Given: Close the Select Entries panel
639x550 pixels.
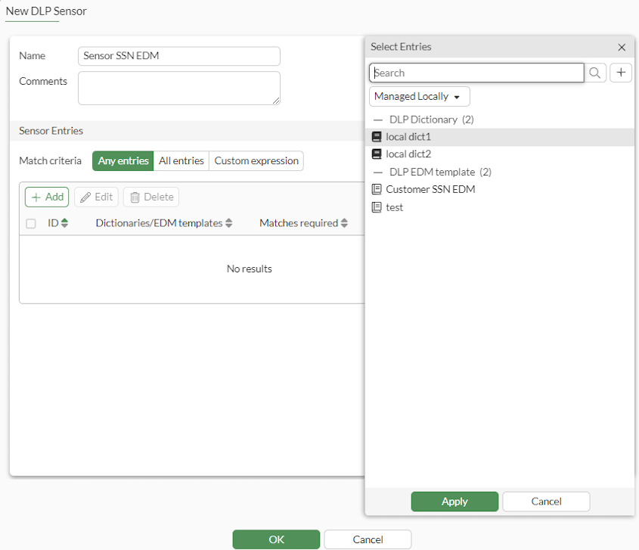Looking at the screenshot, I should (622, 48).
